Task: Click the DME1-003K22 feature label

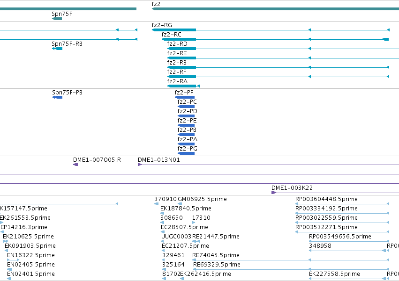Action: click(292, 188)
